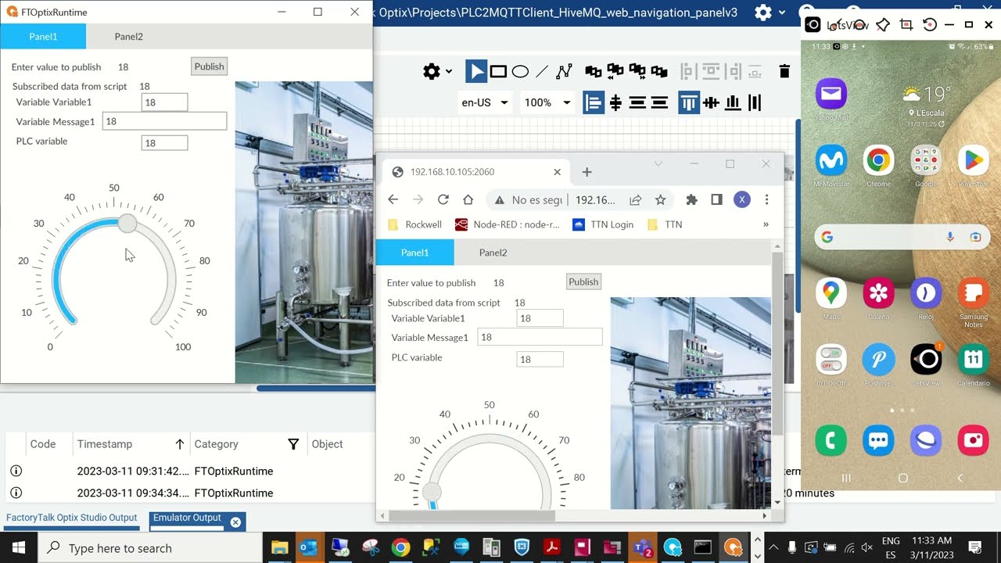Click the vertical stretch alignment icon

(x=755, y=102)
